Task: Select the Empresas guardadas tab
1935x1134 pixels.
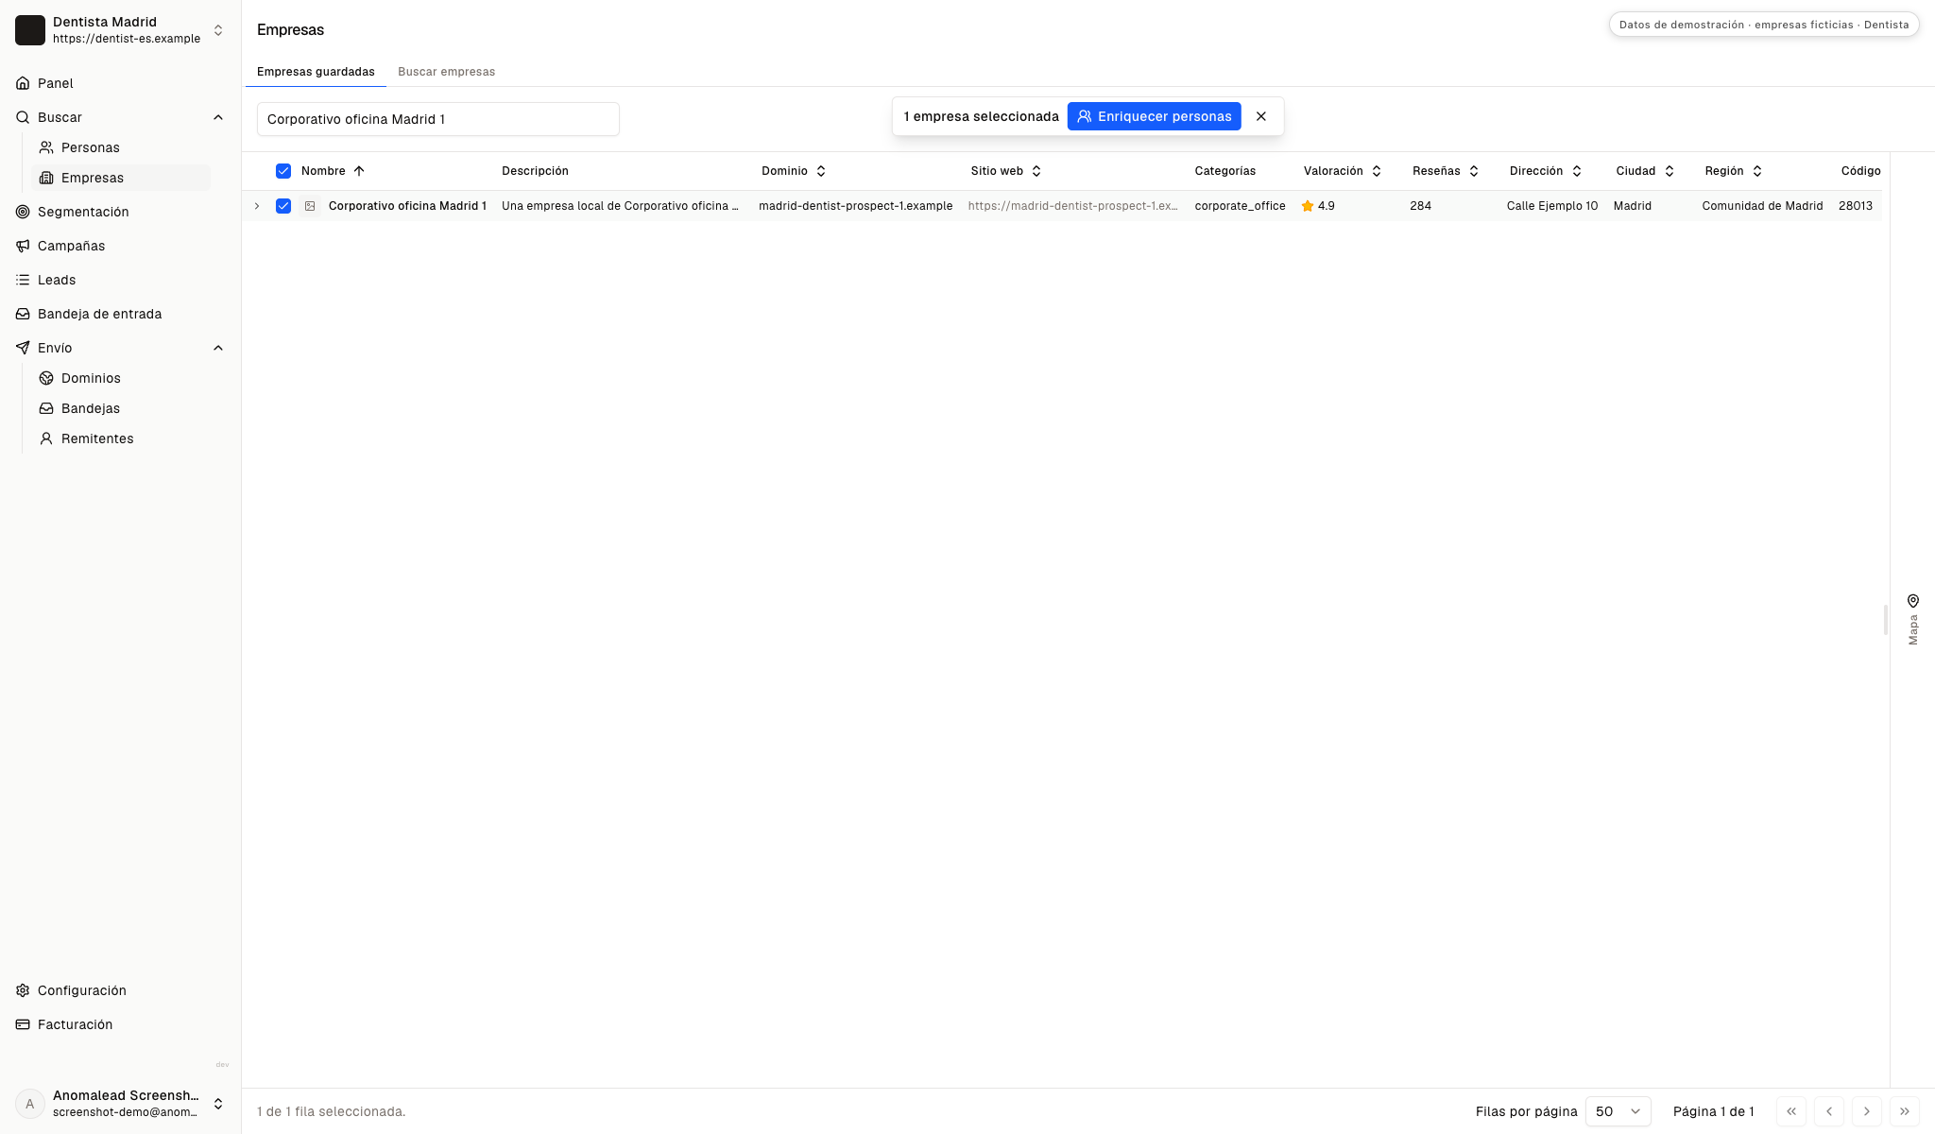Action: click(x=316, y=72)
